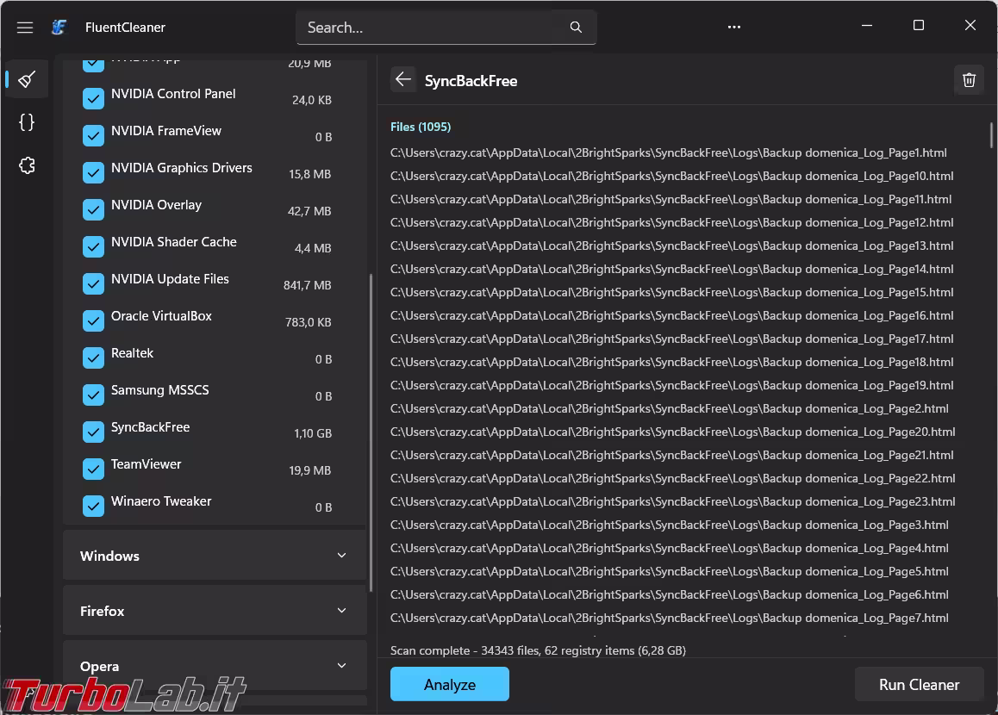The width and height of the screenshot is (998, 715).
Task: Uncheck NVIDIA Control Panel
Action: click(x=94, y=98)
